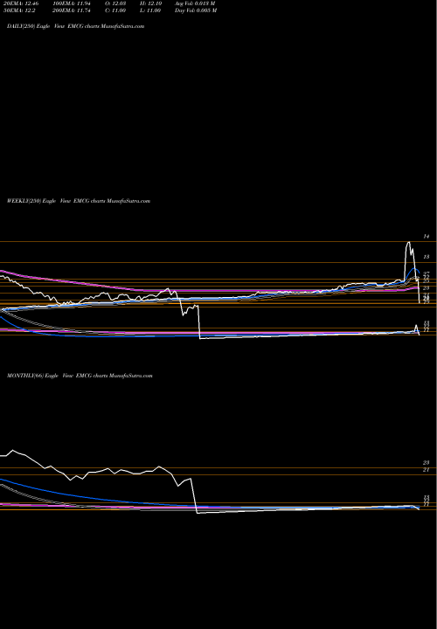Select the 50EMA: 12.2 reading
Viewport: 437px width, 629px height.
coord(17,10)
